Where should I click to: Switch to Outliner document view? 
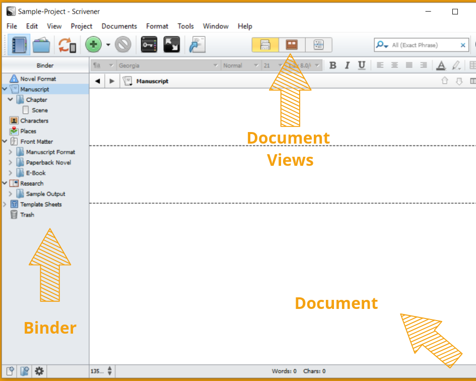[x=318, y=45]
